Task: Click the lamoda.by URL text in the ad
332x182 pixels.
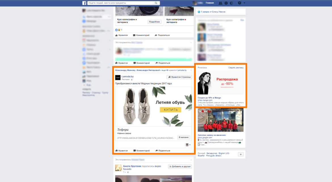Action: click(x=146, y=138)
